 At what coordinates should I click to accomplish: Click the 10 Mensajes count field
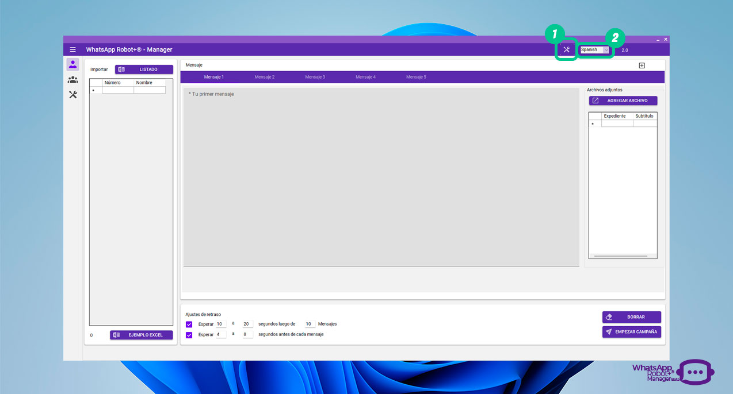(310, 324)
